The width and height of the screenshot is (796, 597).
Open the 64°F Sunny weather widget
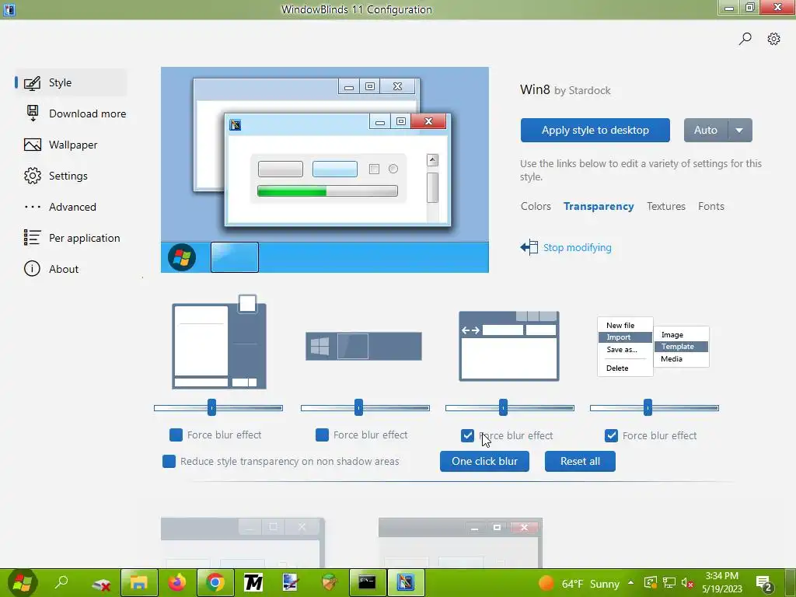coord(579,584)
